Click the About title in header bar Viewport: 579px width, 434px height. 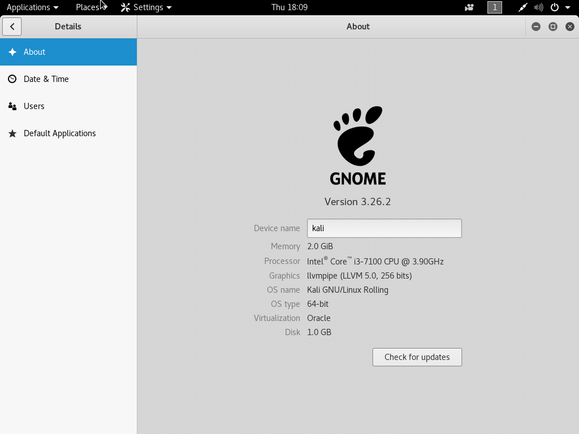(x=358, y=27)
